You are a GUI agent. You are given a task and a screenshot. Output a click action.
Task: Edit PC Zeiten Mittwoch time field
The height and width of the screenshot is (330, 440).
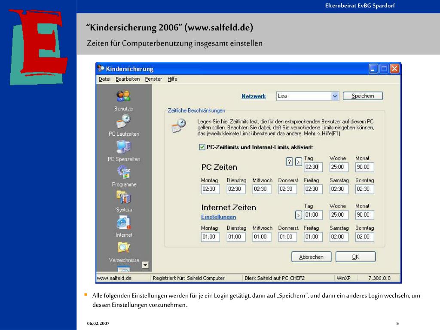click(x=262, y=189)
